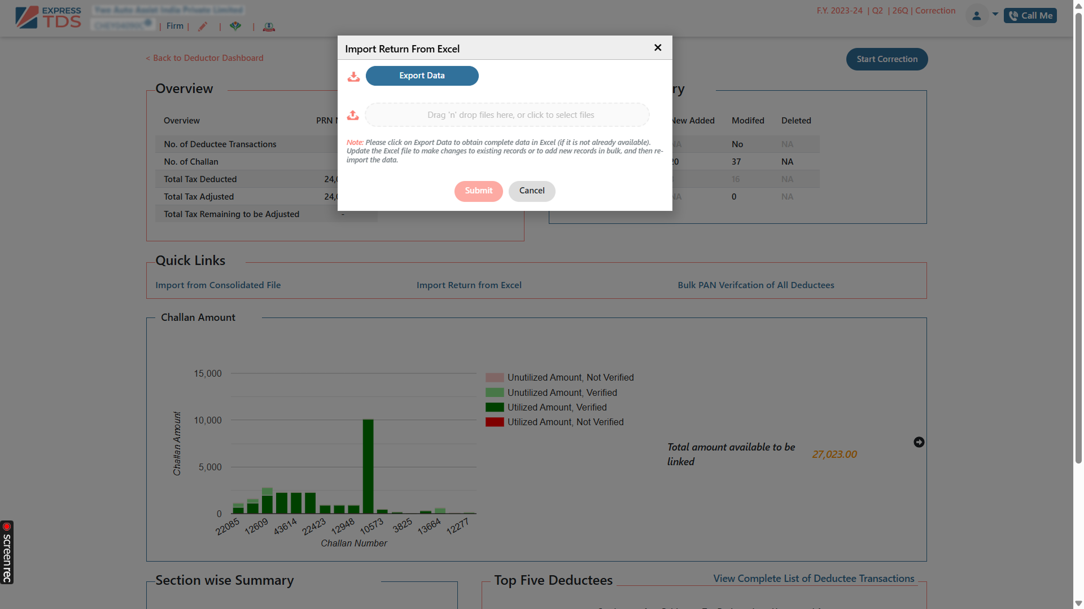This screenshot has width=1084, height=609.
Task: Expand Import from Consolidated File quick link
Action: point(218,285)
